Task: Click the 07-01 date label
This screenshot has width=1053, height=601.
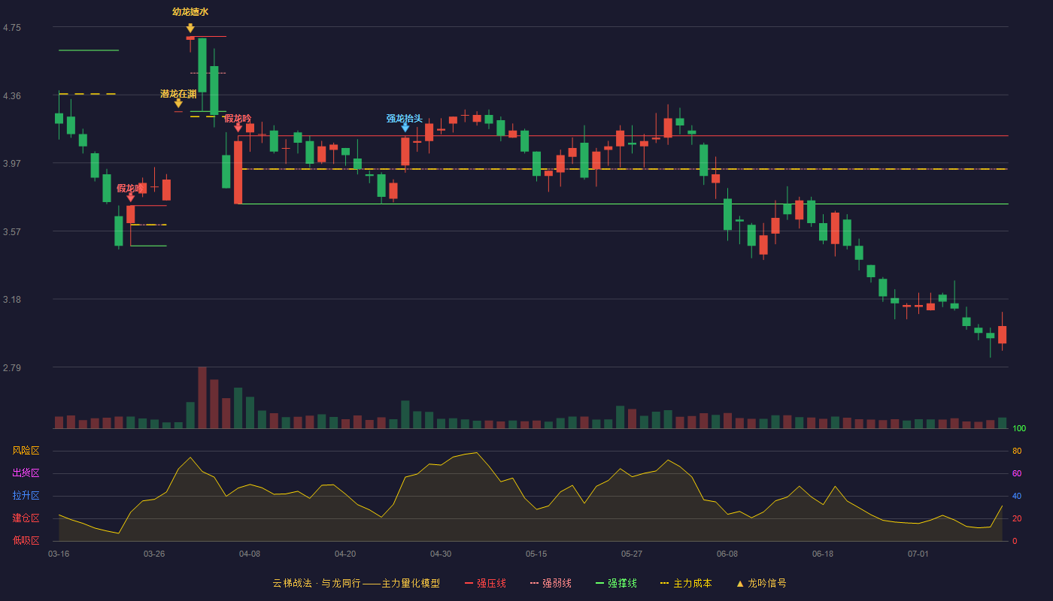Action: click(x=918, y=554)
